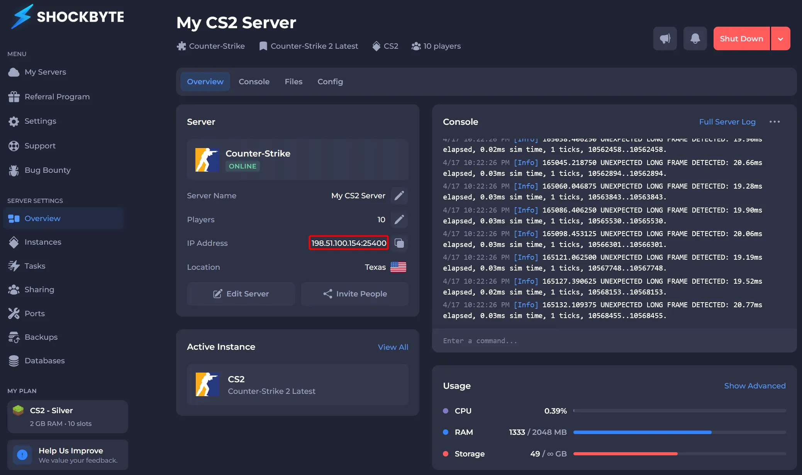The image size is (802, 475).
Task: Click the Shut Down button
Action: point(741,38)
